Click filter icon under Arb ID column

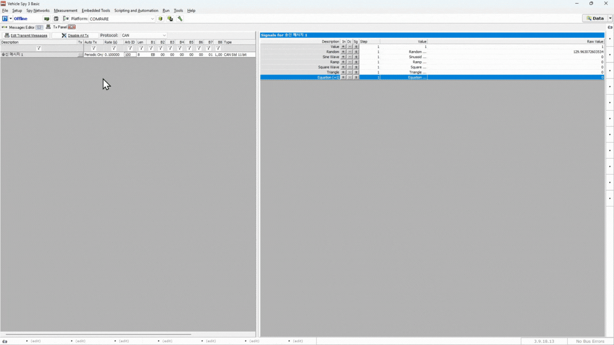pos(130,48)
